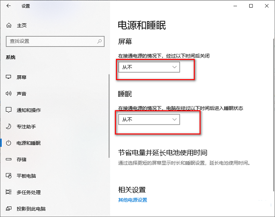This screenshot has width=275, height=217.
Task: Click the 查找设置 search field
Action: [55, 41]
